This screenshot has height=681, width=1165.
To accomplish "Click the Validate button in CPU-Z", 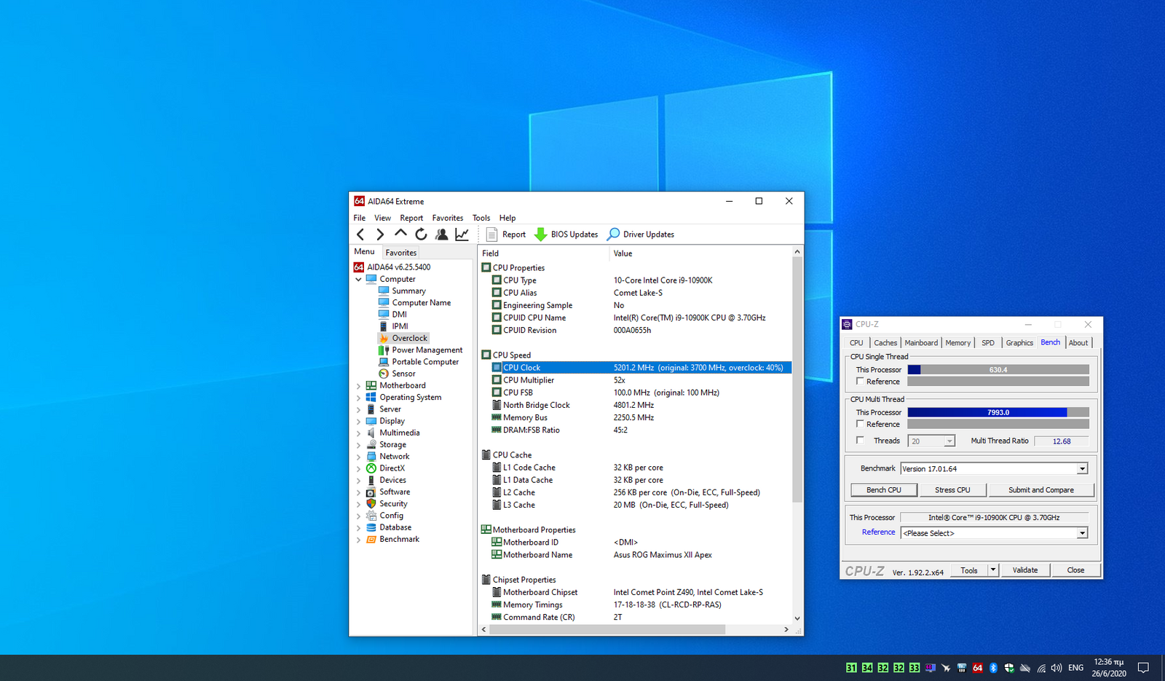I will (x=1024, y=570).
